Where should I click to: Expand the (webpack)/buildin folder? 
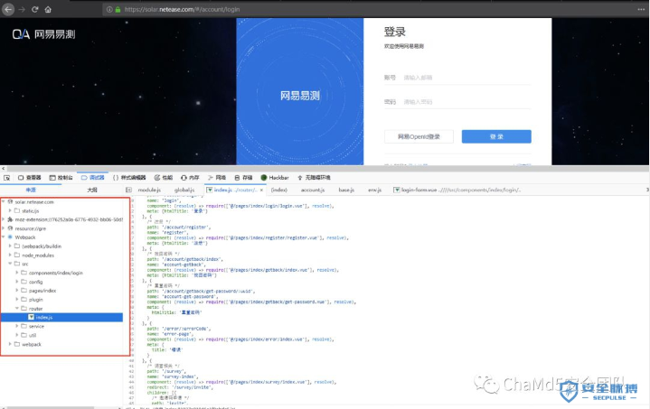[10, 246]
